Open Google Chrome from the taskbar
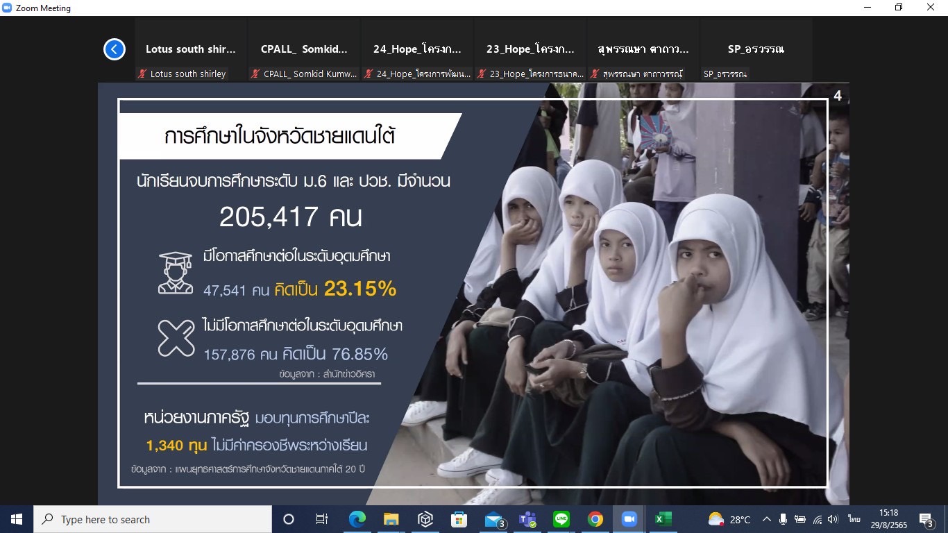948x533 pixels. [595, 519]
